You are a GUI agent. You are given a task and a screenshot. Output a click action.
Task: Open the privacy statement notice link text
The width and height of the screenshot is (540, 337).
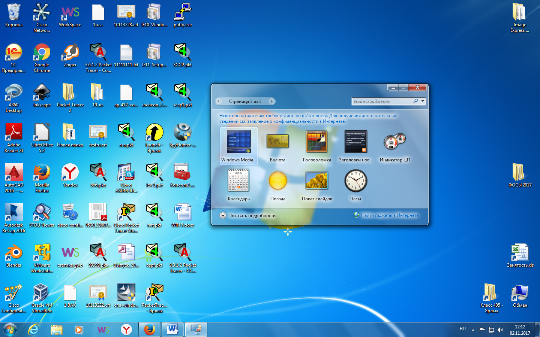point(308,118)
